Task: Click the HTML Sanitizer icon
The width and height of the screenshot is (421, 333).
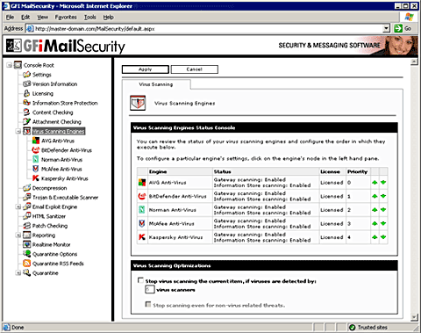Action: (26, 216)
